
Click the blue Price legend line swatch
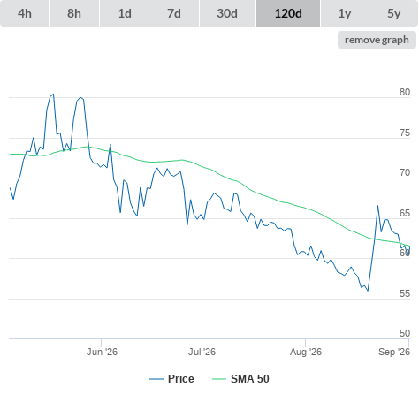point(156,379)
